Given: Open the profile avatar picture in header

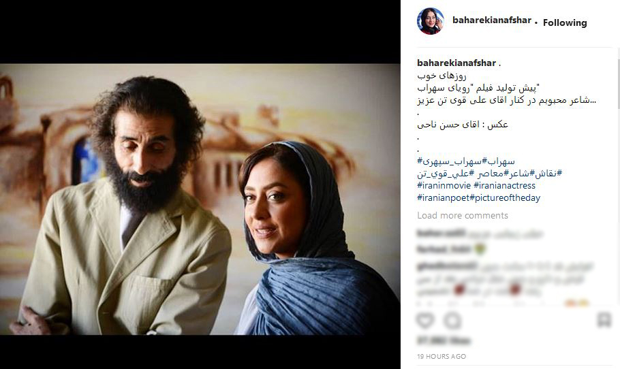Looking at the screenshot, I should click(430, 21).
